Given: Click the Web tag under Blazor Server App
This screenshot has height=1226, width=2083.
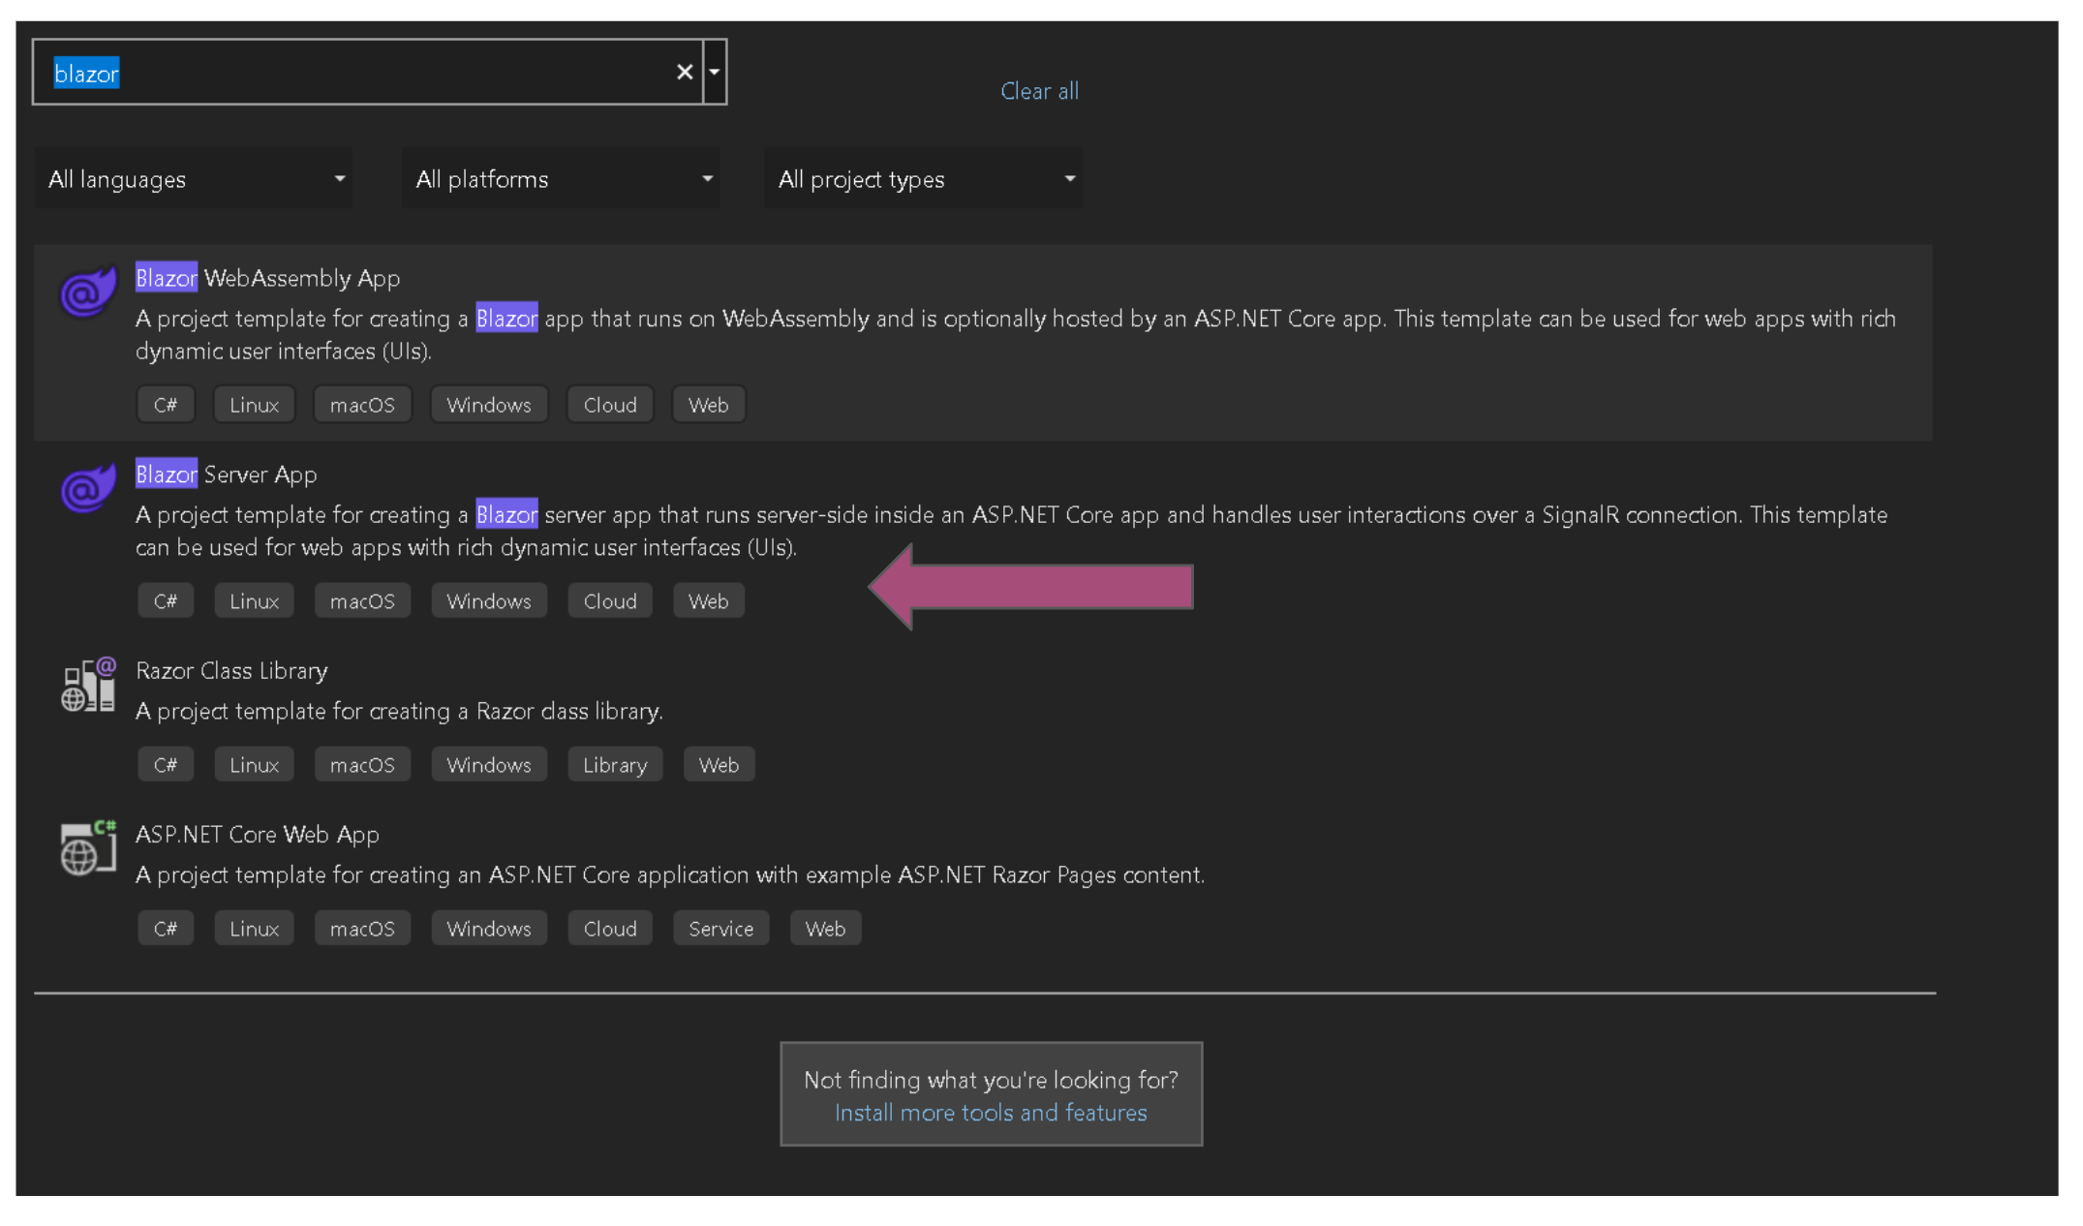Looking at the screenshot, I should click(708, 600).
